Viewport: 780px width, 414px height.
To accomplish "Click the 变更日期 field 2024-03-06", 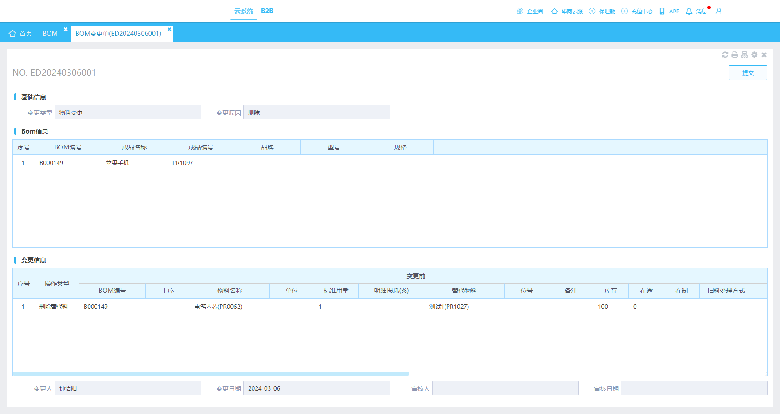I will tap(316, 388).
